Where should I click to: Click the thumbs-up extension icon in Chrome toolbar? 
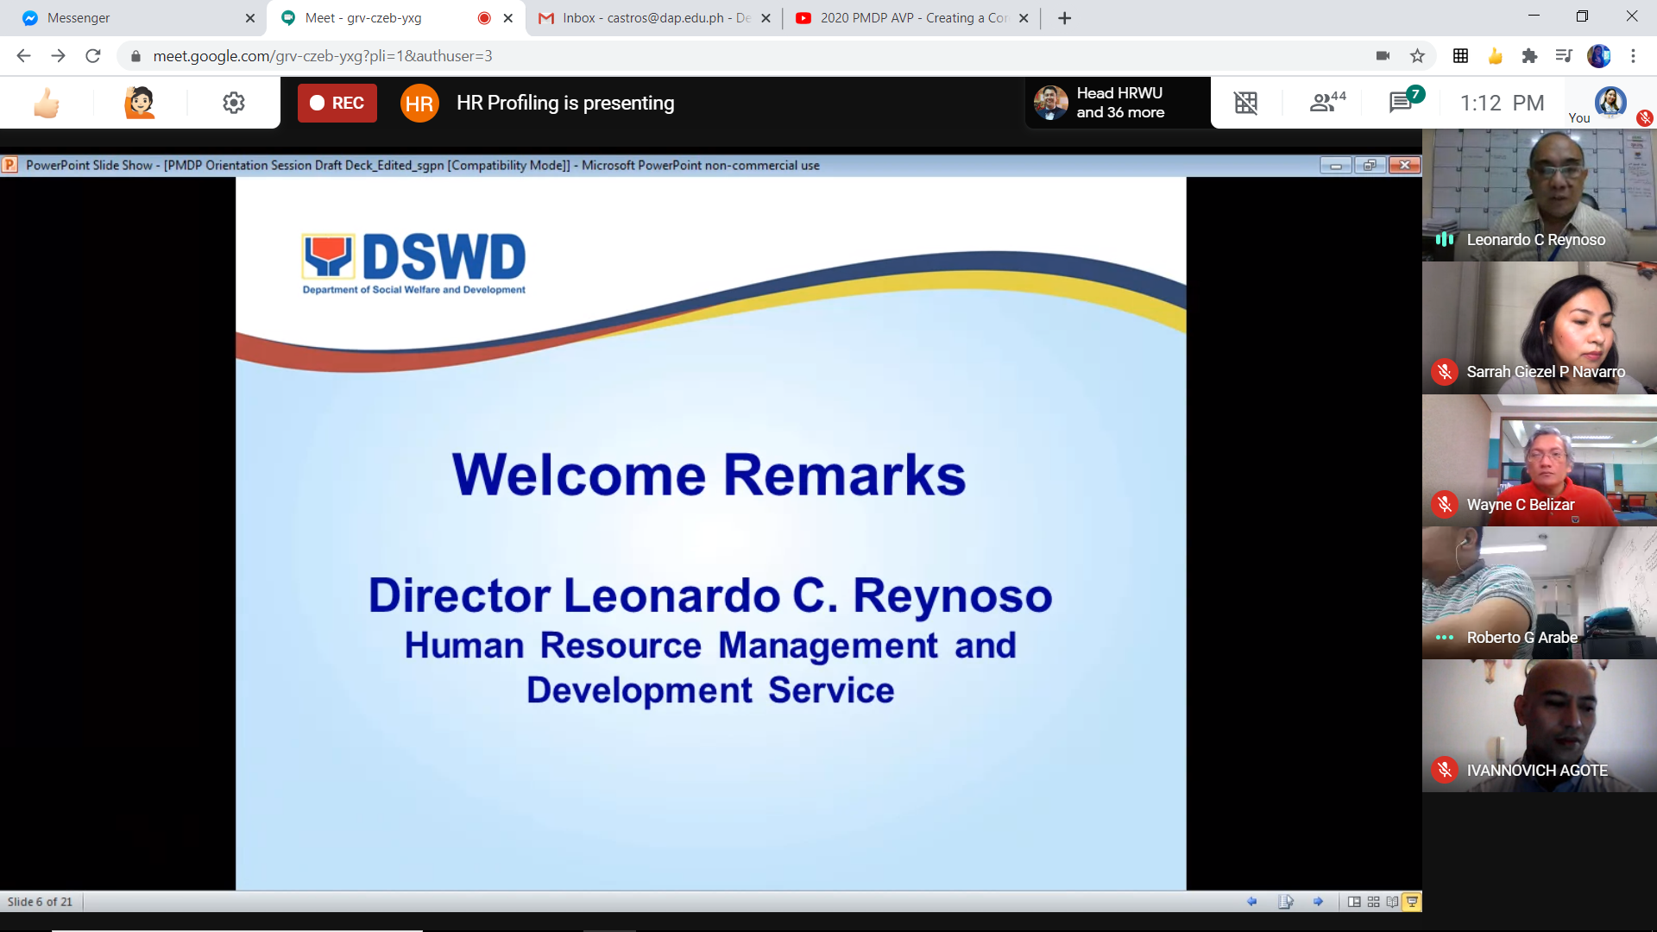1495,56
